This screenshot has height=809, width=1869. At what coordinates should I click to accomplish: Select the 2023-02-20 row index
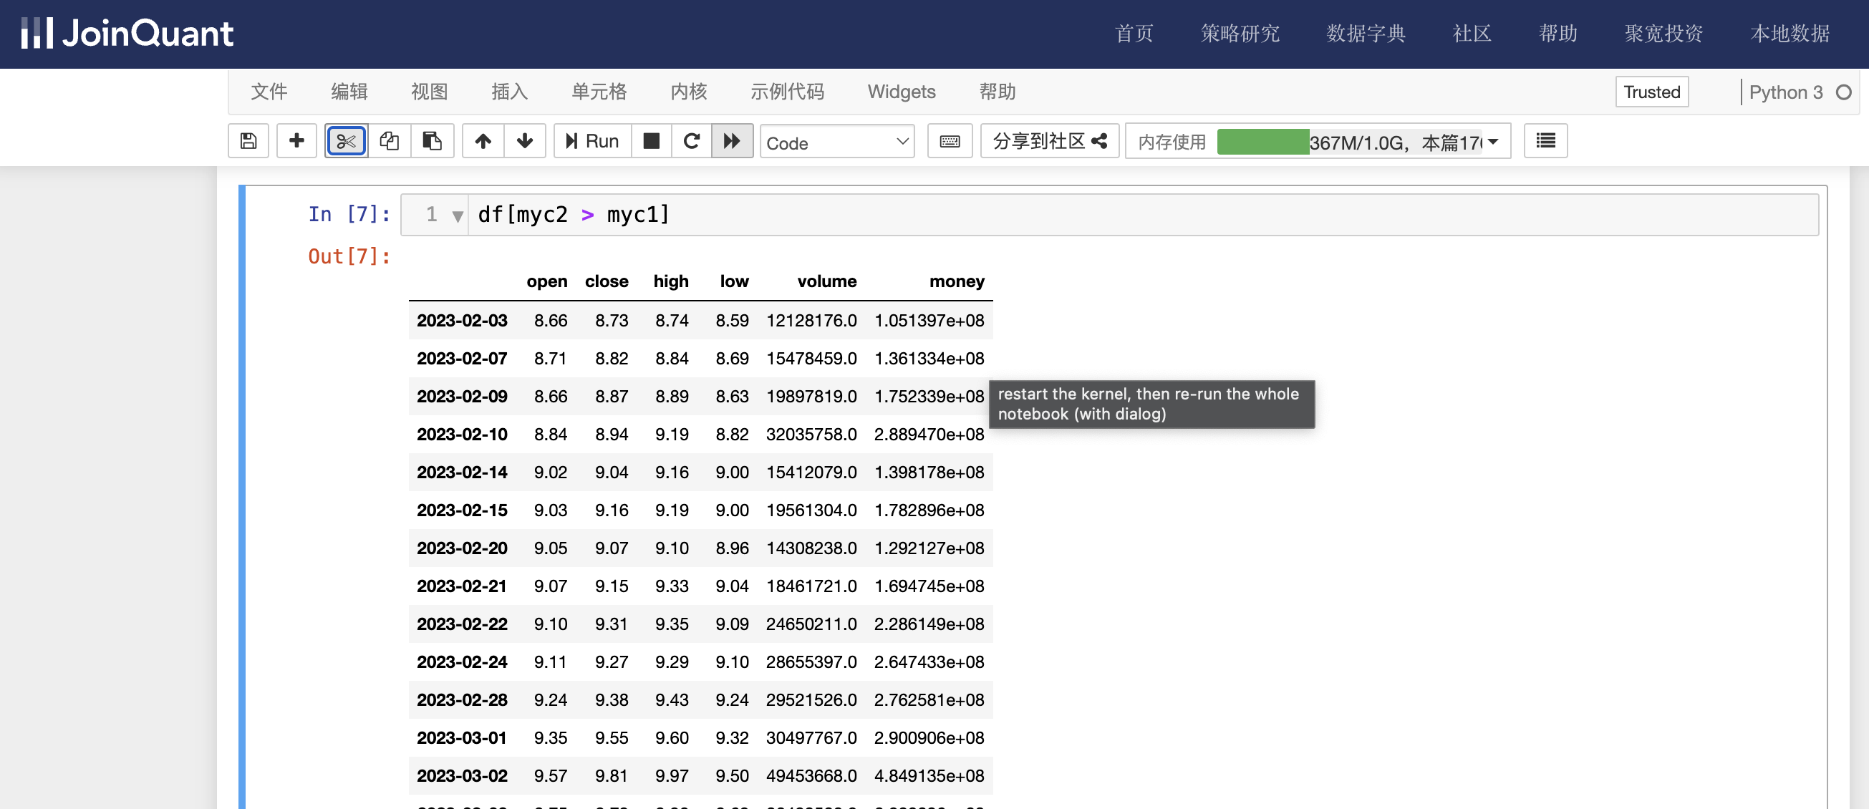point(461,548)
